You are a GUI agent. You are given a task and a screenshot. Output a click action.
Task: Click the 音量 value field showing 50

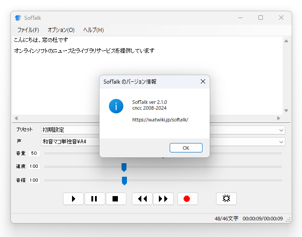pyautogui.click(x=34, y=153)
